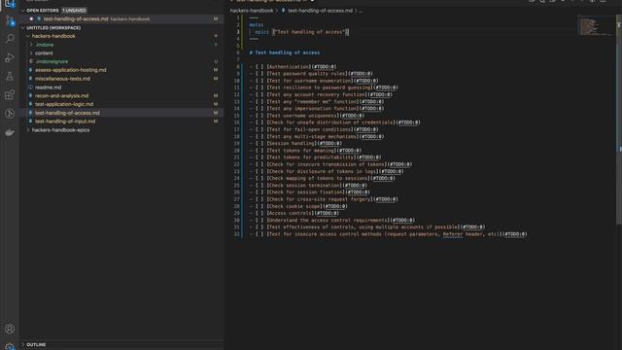Follow #TODO:0 link after 'Test resilience to password guessing'
The height and width of the screenshot is (350, 622).
[386, 87]
